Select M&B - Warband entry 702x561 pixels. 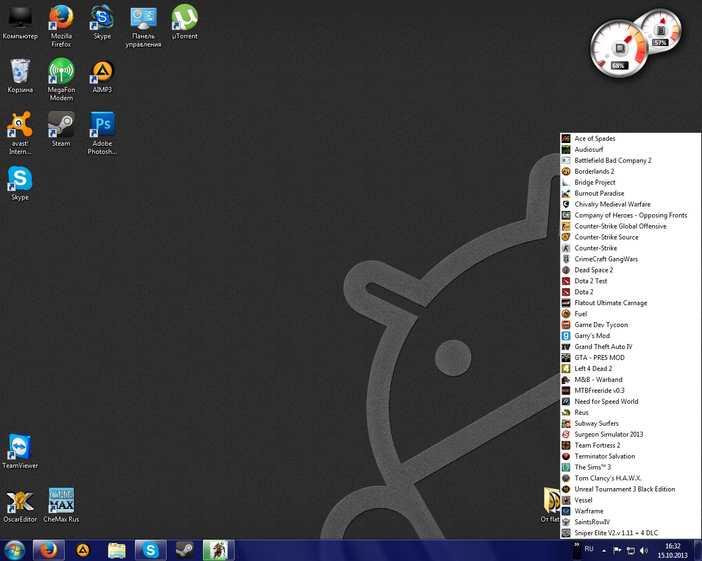click(631, 380)
